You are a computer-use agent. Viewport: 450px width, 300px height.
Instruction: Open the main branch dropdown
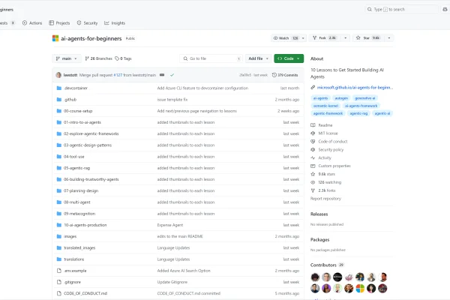click(x=67, y=58)
